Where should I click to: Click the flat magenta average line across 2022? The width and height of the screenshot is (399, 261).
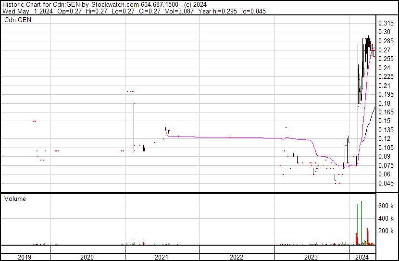coord(231,137)
